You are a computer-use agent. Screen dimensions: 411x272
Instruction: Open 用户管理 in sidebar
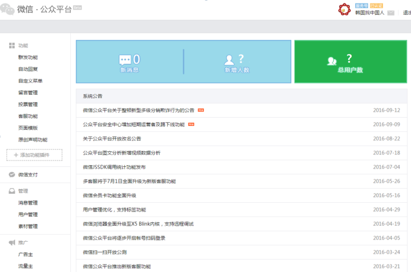pos(28,214)
